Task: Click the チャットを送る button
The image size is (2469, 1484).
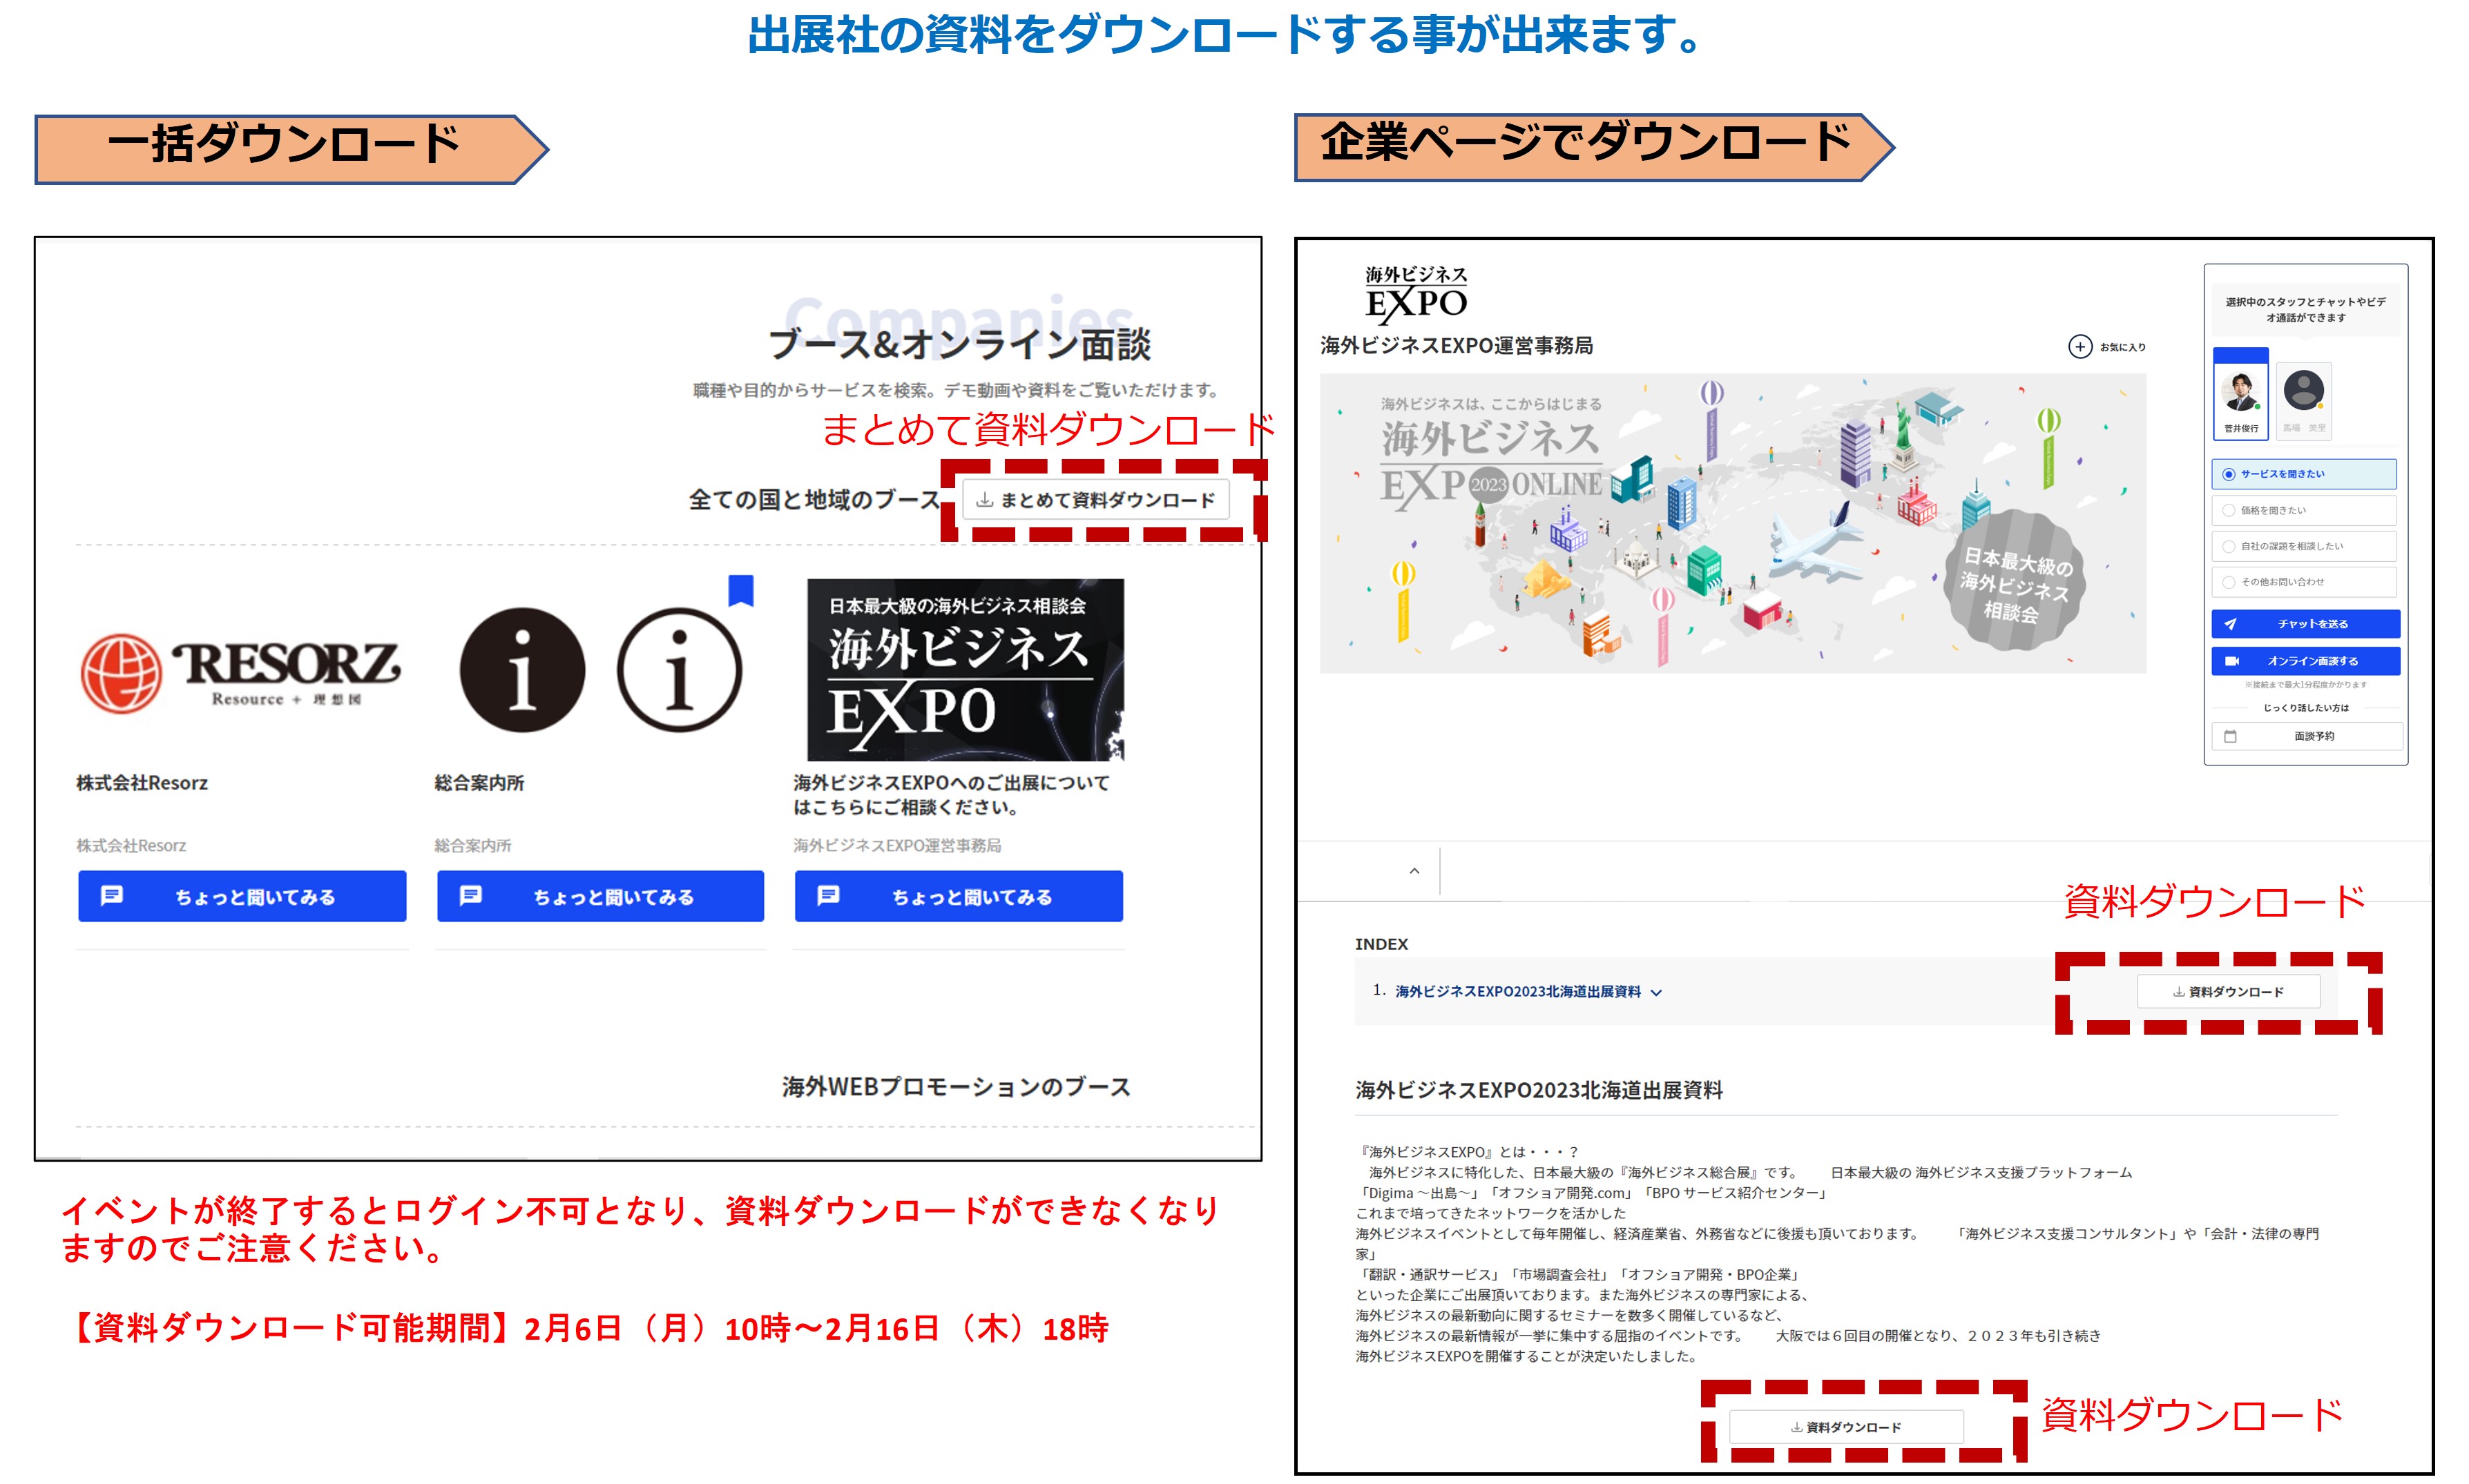Action: coord(2305,624)
